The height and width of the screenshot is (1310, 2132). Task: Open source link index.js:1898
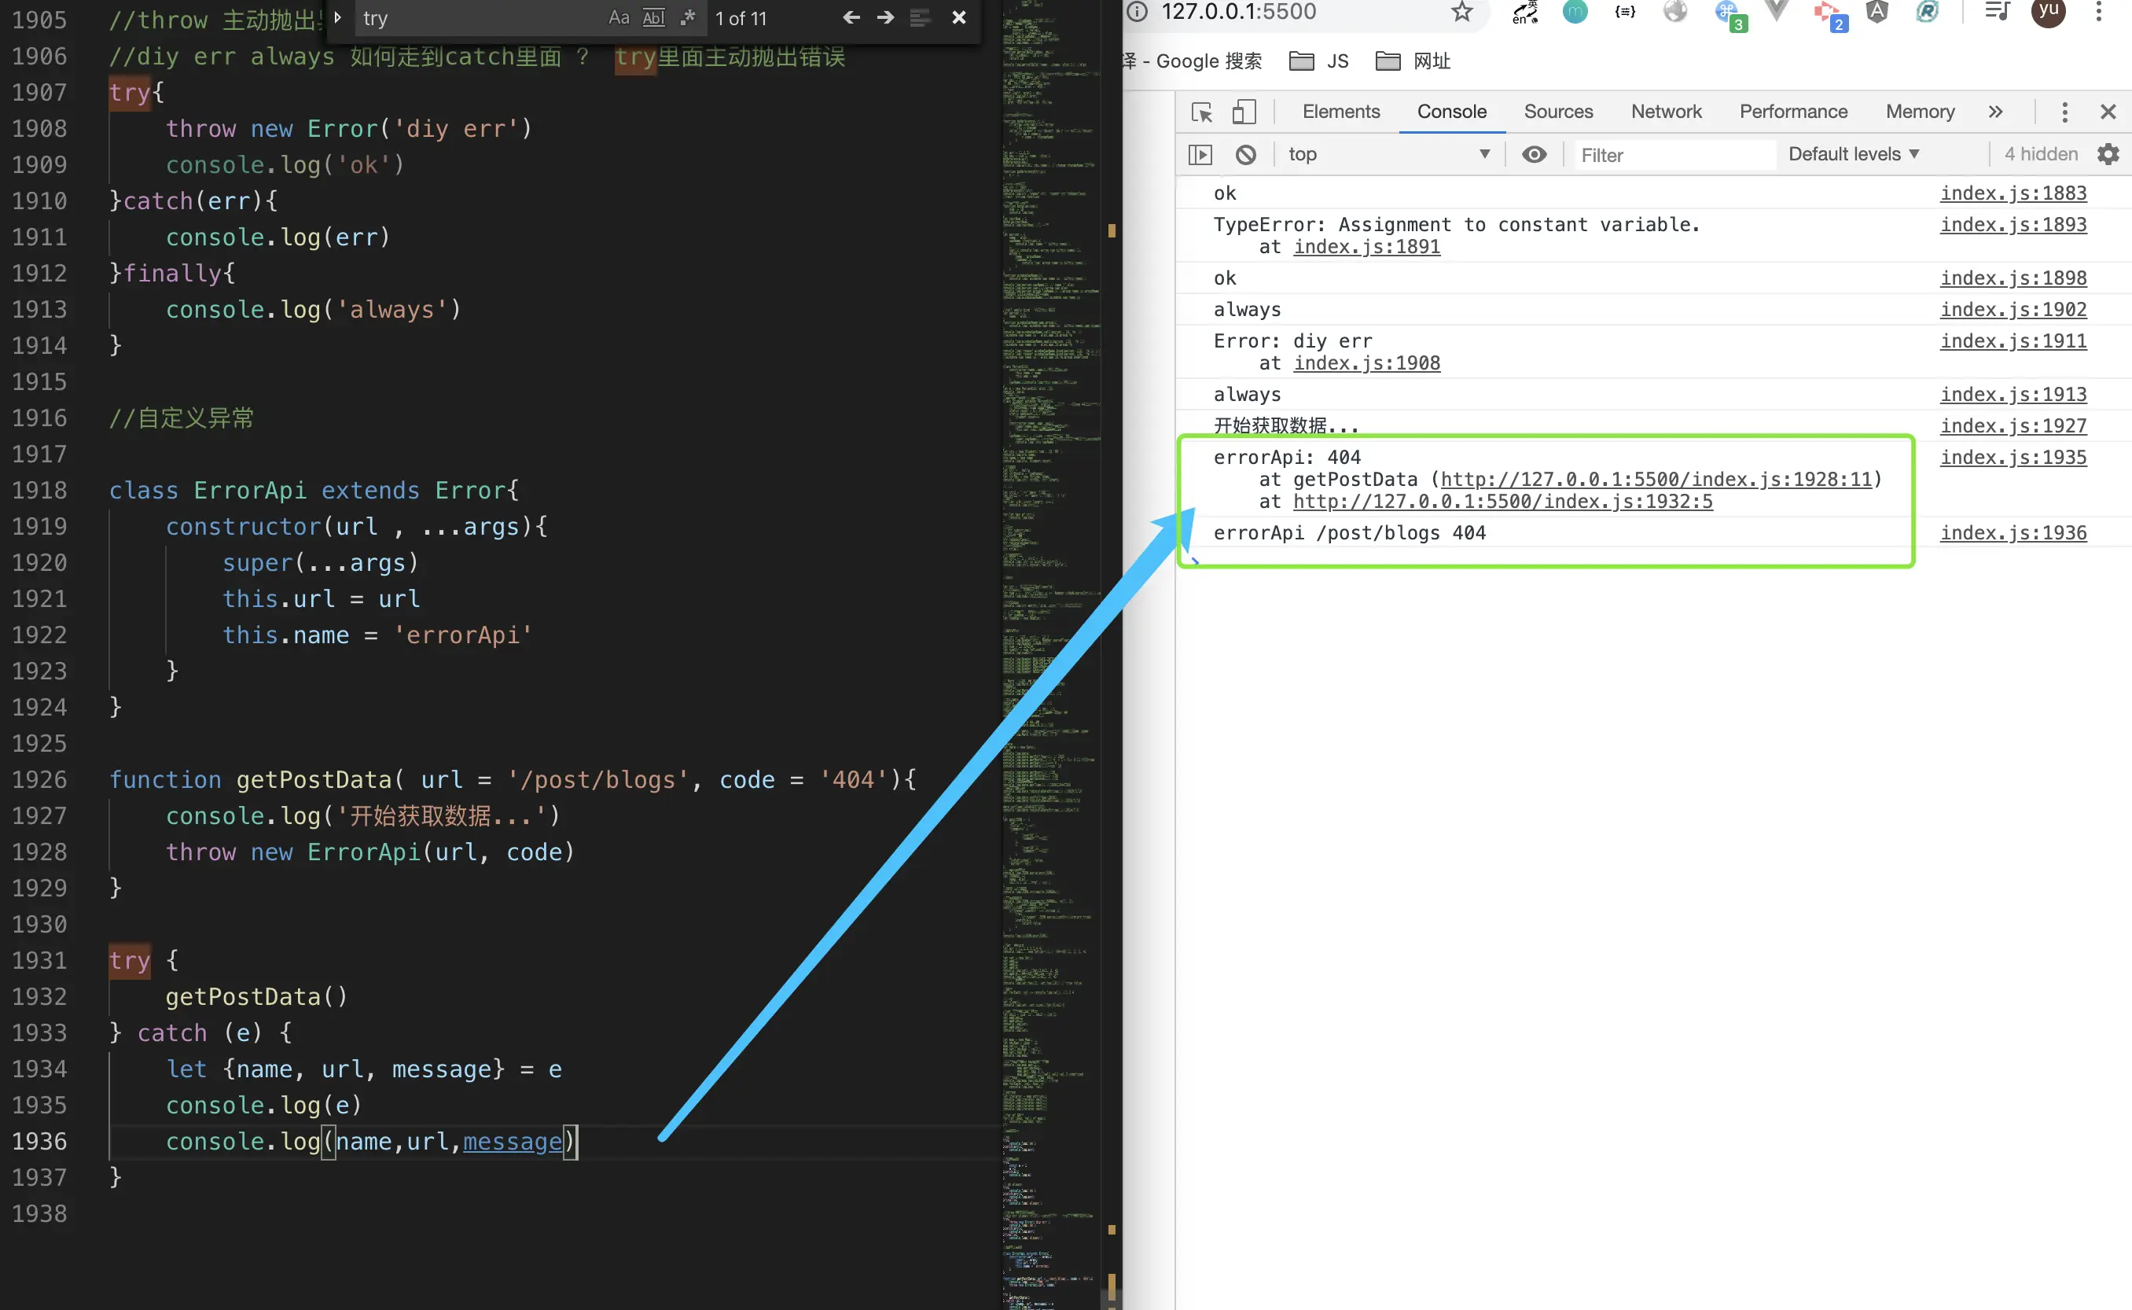click(2013, 278)
